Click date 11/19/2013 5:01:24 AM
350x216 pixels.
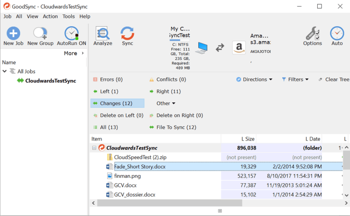coord(294,185)
